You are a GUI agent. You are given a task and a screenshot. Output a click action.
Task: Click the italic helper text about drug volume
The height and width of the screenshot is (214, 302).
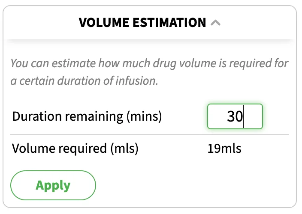pyautogui.click(x=149, y=72)
